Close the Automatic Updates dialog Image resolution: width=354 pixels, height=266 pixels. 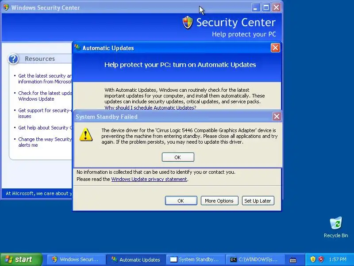[x=275, y=48]
